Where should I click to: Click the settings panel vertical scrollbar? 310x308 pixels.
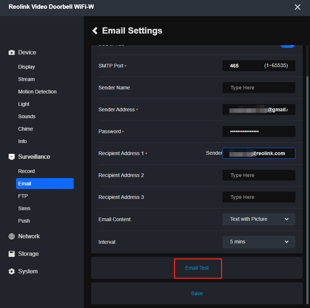tap(307, 190)
